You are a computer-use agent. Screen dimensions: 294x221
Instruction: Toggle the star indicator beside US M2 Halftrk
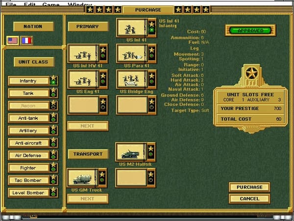point(151,152)
